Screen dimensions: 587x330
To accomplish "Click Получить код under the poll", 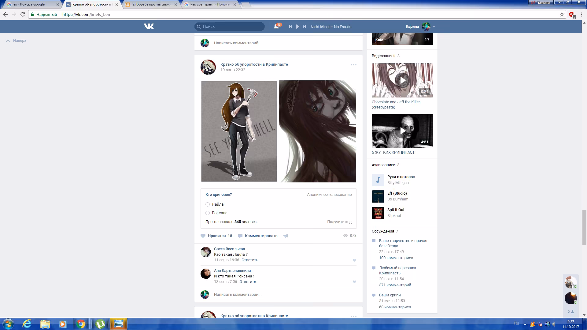I will pyautogui.click(x=339, y=222).
